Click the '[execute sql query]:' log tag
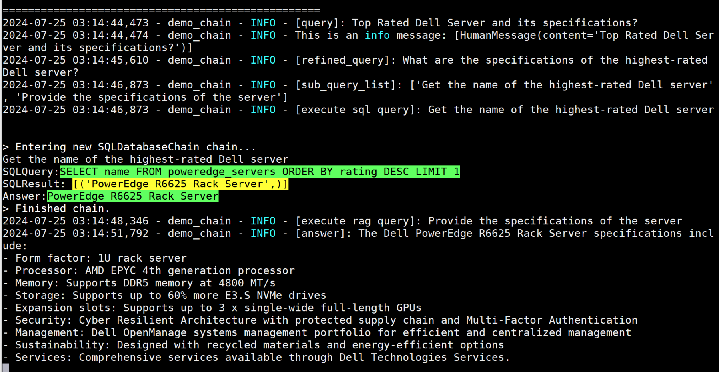 (358, 110)
